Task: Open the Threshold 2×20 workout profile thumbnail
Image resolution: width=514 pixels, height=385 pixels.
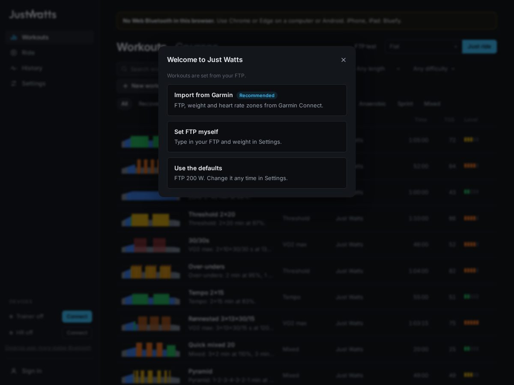Action: [x=151, y=219]
